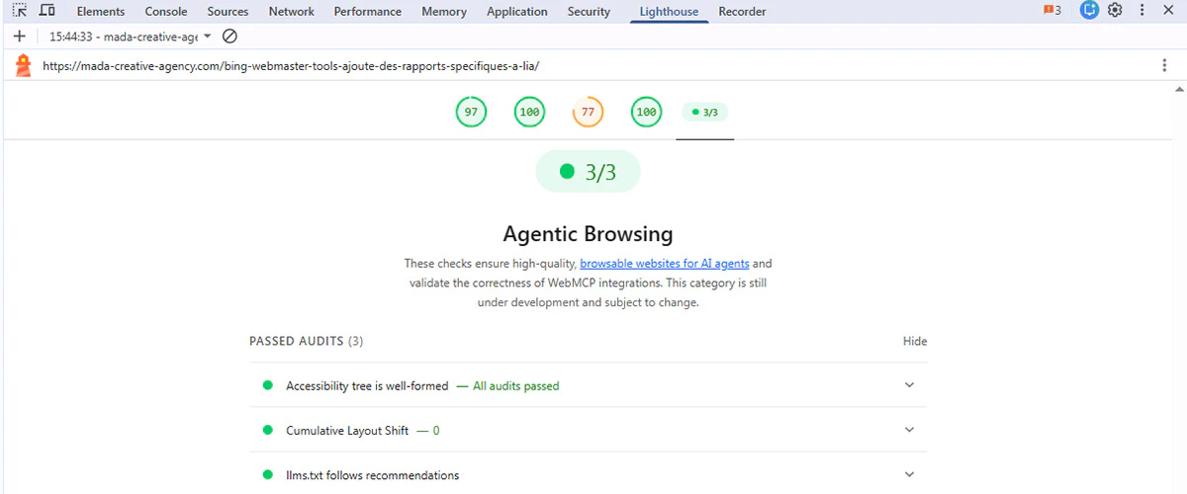1187x494 pixels.
Task: Select the small 3/3 category gauge
Action: click(705, 113)
